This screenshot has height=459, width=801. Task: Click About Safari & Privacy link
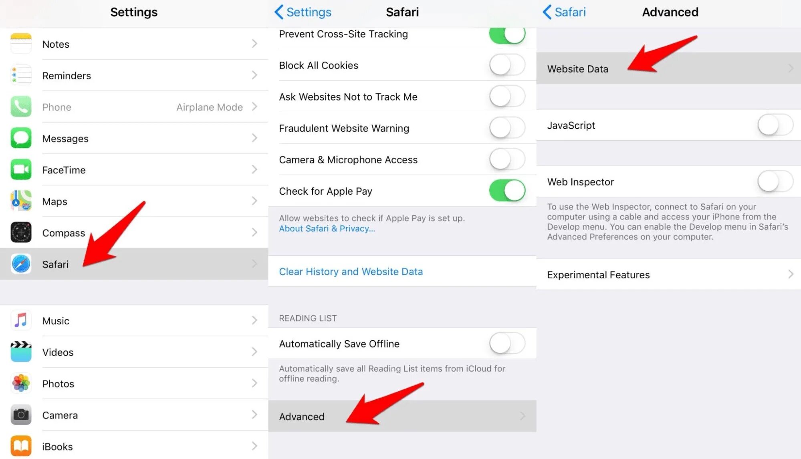tap(328, 229)
